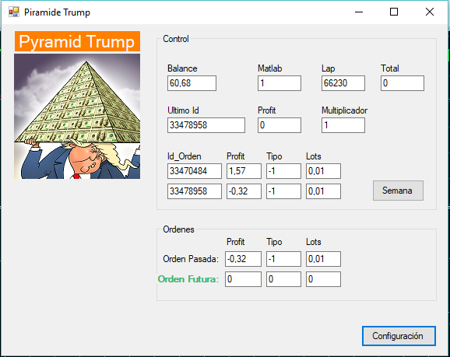Click the Orden Pasada label
Viewport: 450px width, 357px height.
[191, 259]
